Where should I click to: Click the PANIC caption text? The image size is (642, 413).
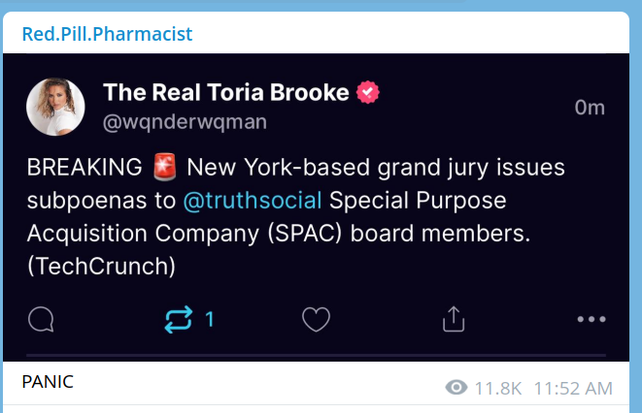pos(48,382)
